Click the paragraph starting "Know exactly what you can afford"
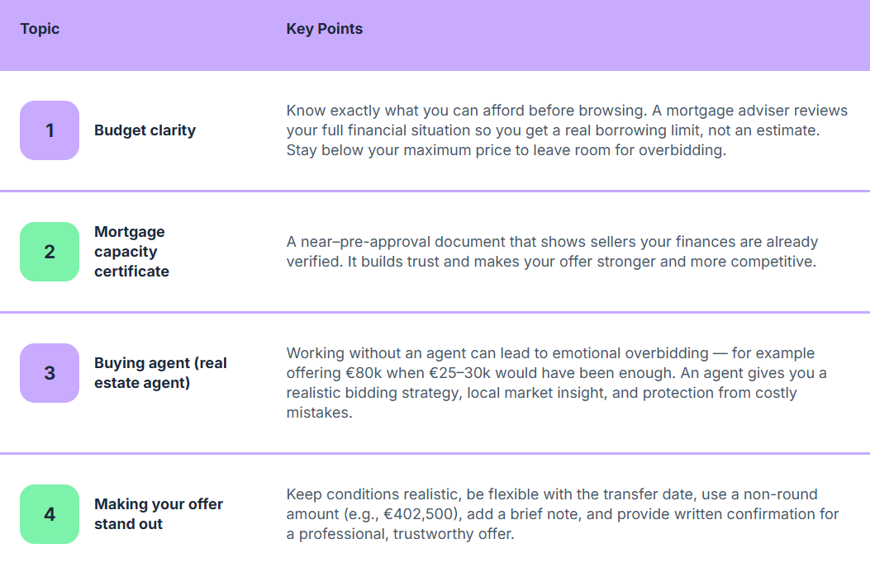 [554, 130]
